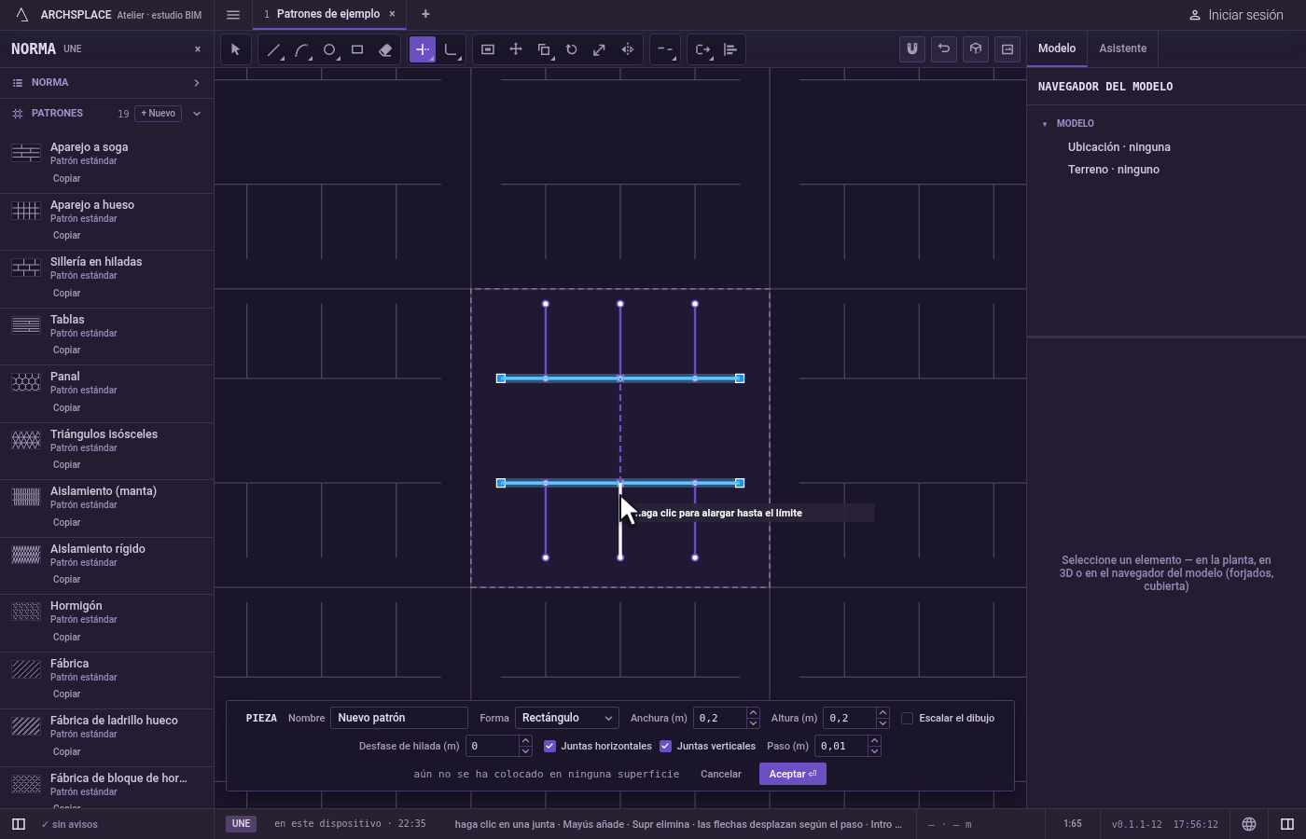
Task: Add a new document tab
Action: tap(425, 14)
